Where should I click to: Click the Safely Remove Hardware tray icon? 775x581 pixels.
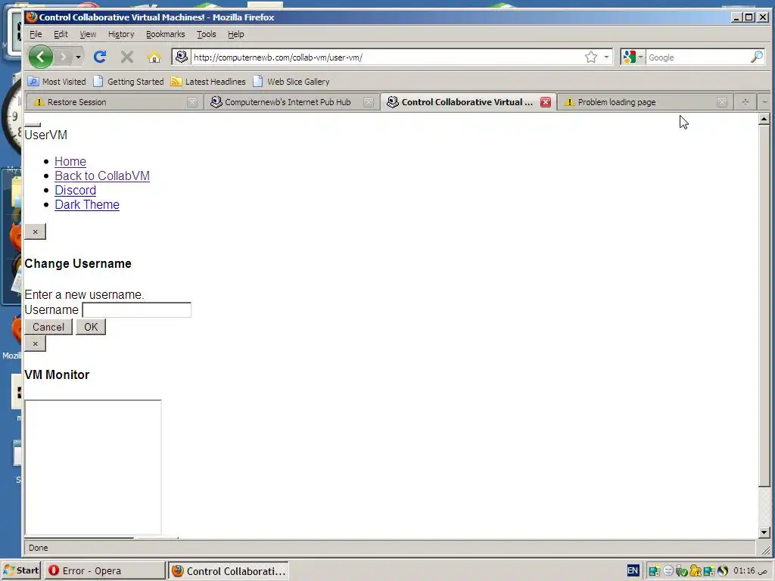coord(682,571)
